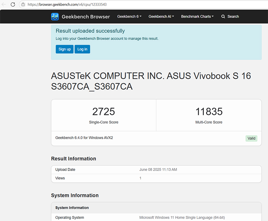Screen dimensions: 268x221
Task: Click the browser back arrow
Action: (x=4, y=5)
